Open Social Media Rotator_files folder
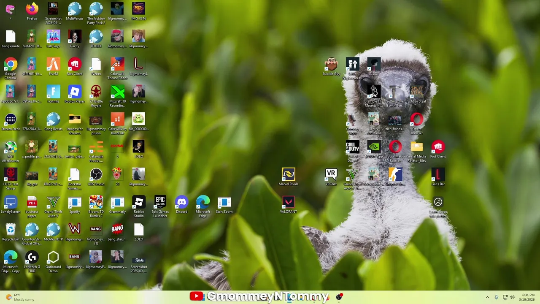 tap(416, 152)
